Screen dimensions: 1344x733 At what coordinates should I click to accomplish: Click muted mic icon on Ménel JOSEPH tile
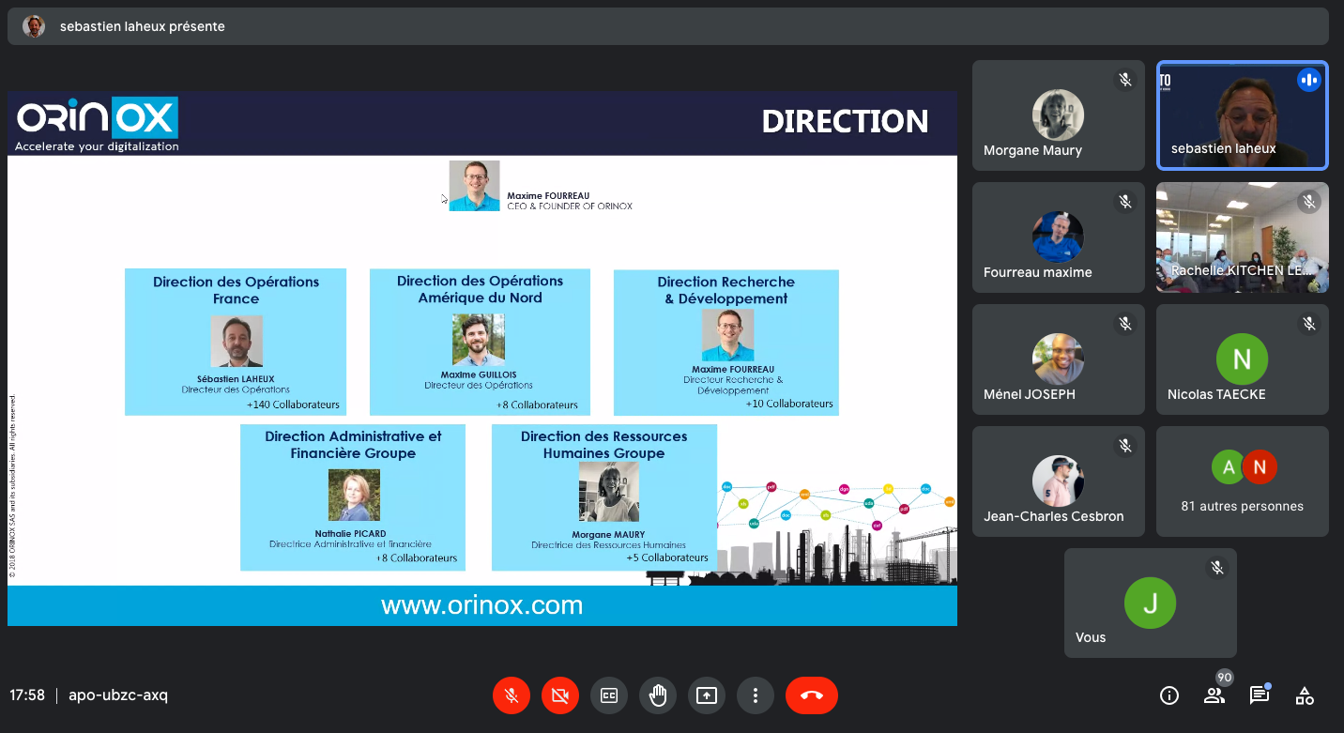point(1125,324)
